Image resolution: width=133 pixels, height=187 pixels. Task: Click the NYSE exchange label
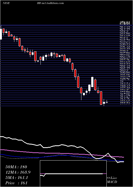[6, 3]
